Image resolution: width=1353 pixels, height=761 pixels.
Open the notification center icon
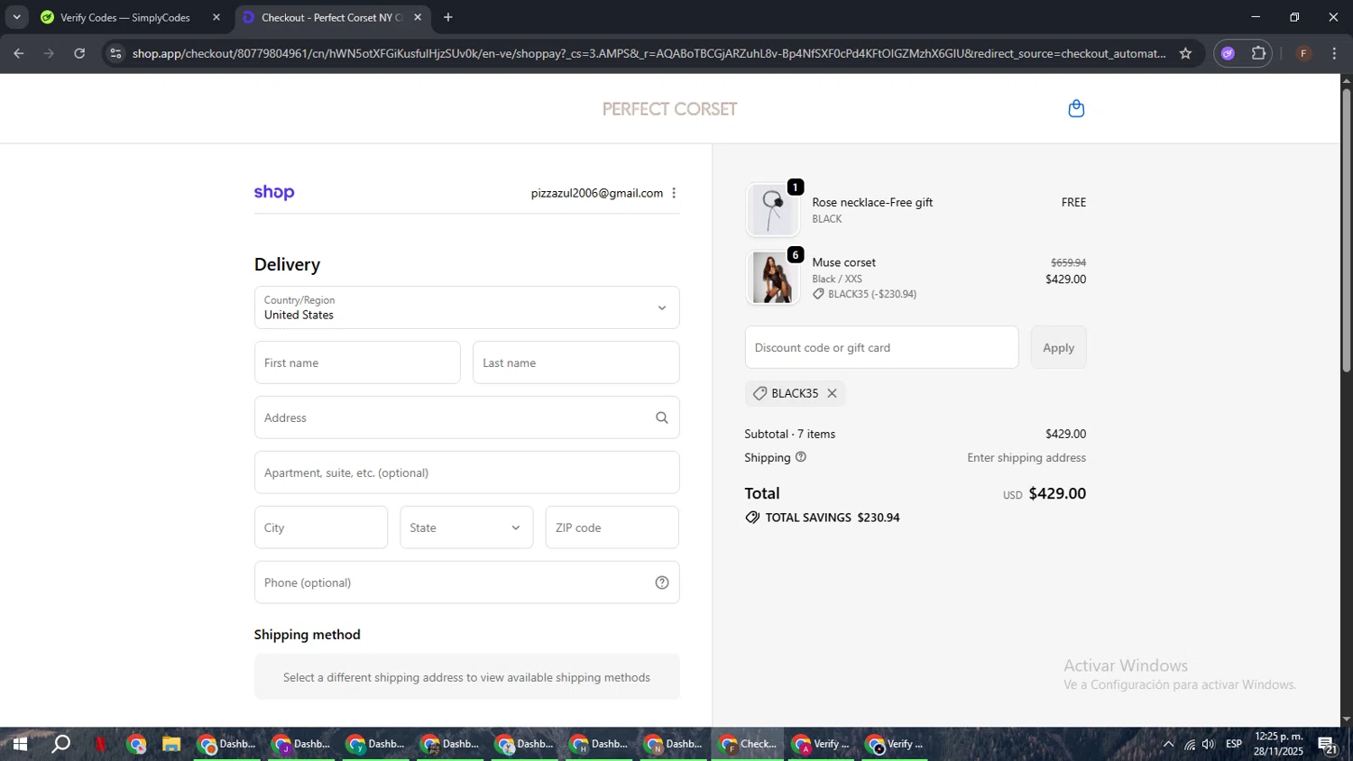(1328, 744)
